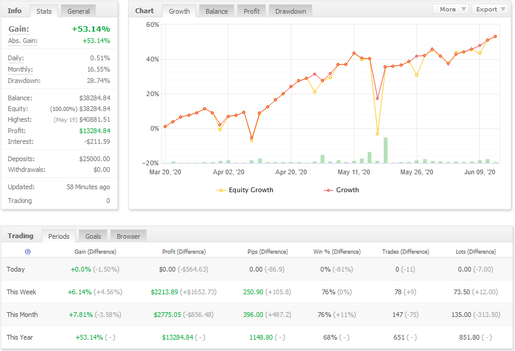Click This Year win rate 68%
This screenshot has width=515, height=351.
pos(330,337)
